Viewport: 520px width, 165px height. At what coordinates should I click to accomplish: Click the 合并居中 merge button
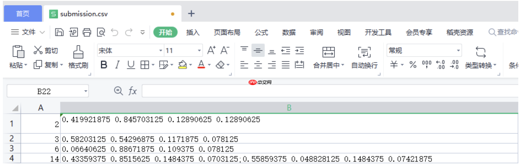click(328, 57)
